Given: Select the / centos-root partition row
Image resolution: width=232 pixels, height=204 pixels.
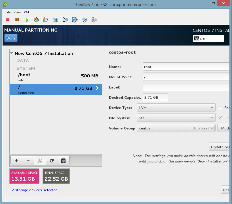Looking at the screenshot, I should tap(56, 89).
